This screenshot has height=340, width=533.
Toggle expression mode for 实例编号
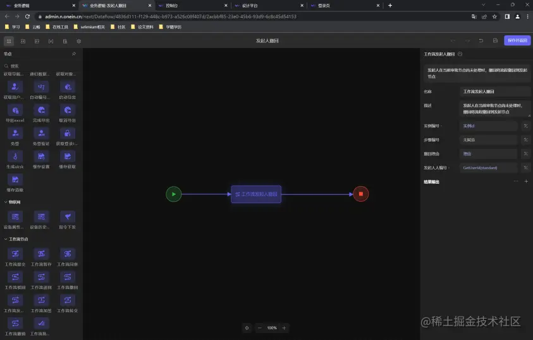point(525,126)
